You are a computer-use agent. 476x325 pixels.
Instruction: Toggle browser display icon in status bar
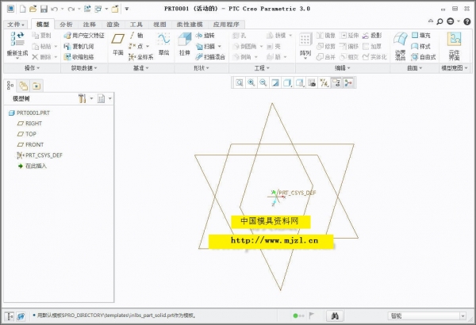pyautogui.click(x=21, y=316)
